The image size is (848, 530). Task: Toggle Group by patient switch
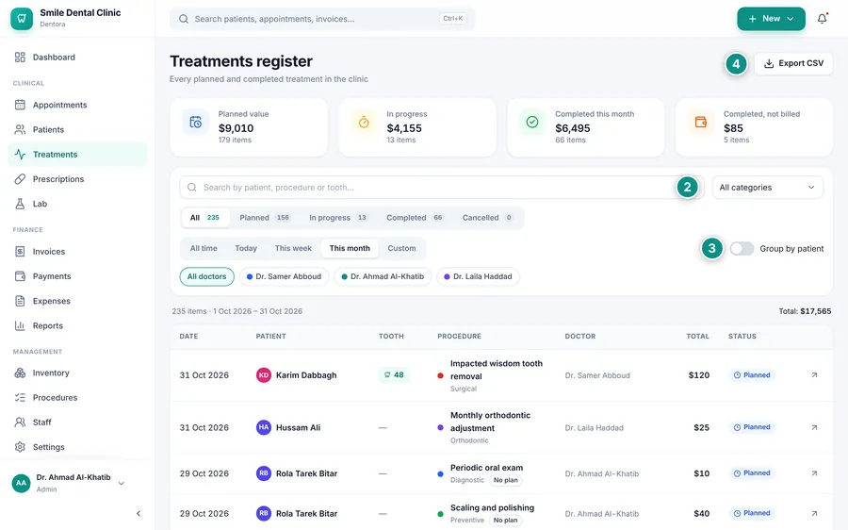742,248
